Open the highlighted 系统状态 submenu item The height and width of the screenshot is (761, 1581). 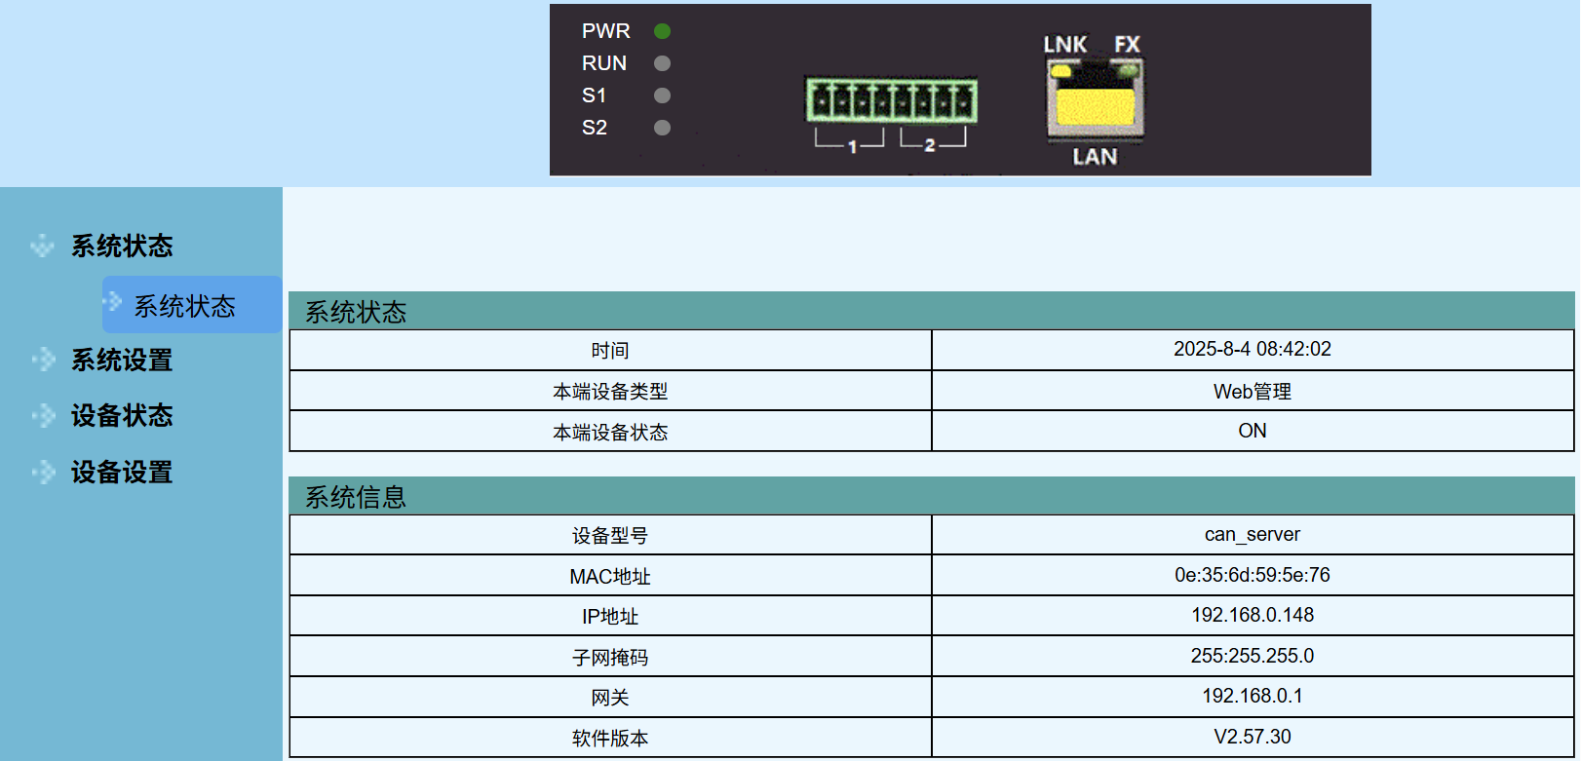click(184, 306)
